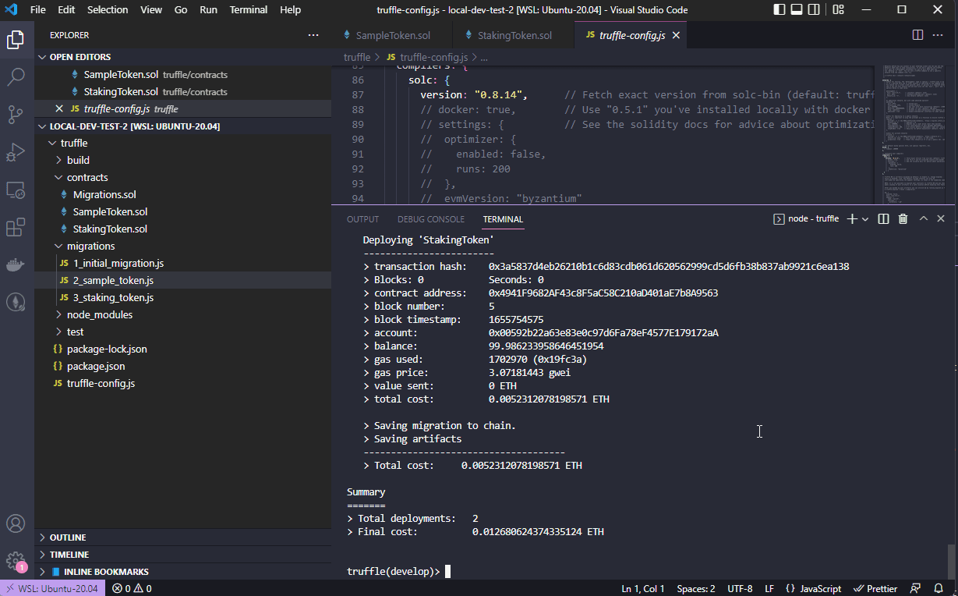Viewport: 958px width, 596px height.
Task: Toggle Secondary Side Bar layout icon
Action: coord(814,9)
